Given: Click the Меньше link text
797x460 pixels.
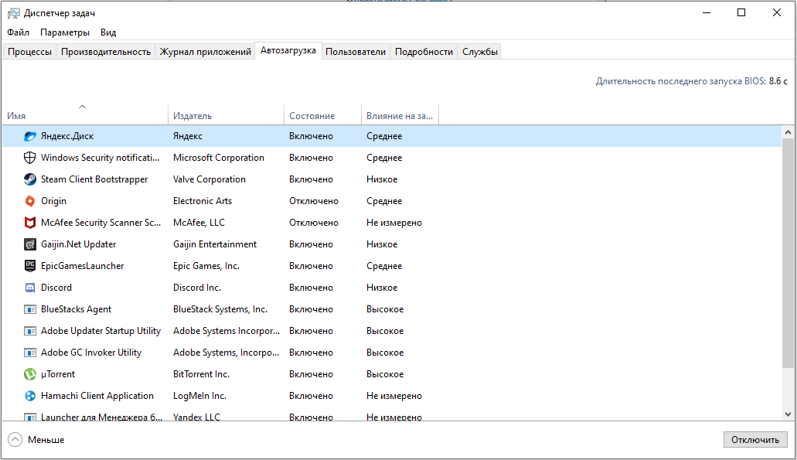Looking at the screenshot, I should pyautogui.click(x=46, y=440).
